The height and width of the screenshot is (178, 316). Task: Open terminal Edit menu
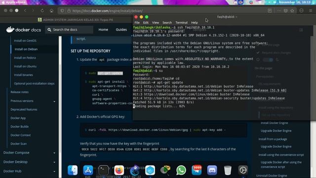click(146, 22)
